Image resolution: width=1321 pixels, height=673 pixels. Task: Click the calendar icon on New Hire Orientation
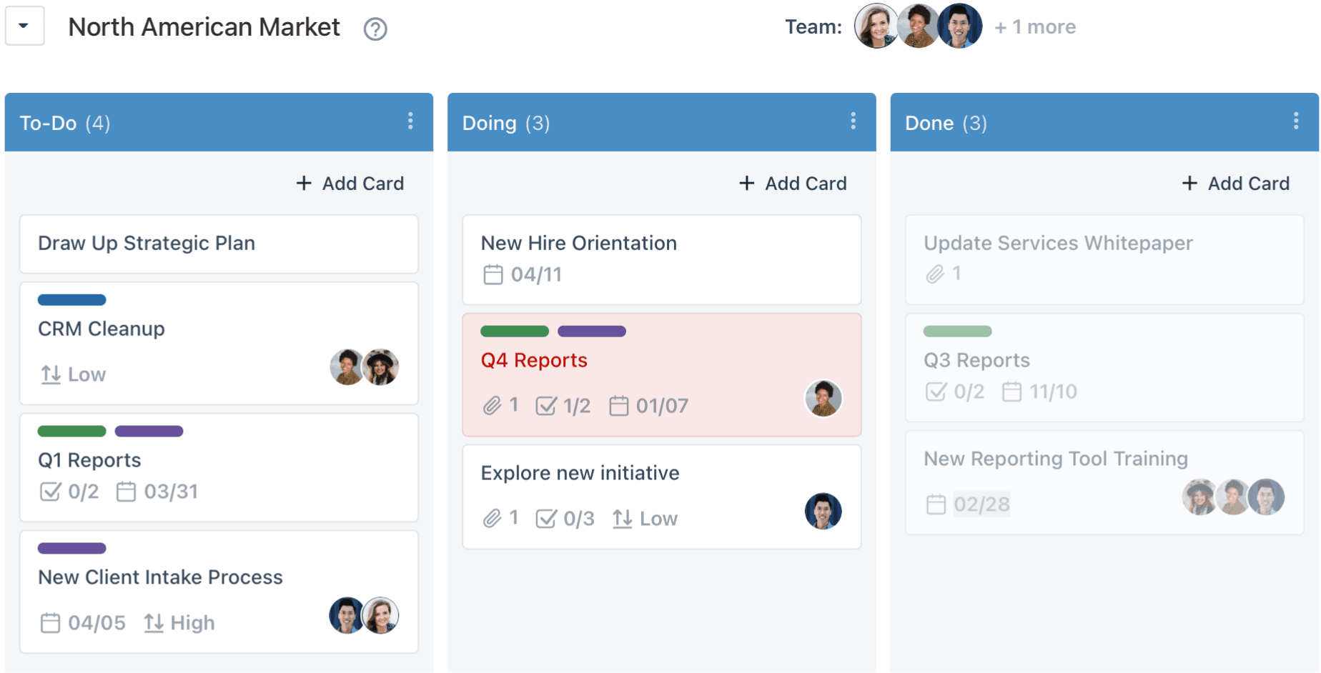(492, 274)
